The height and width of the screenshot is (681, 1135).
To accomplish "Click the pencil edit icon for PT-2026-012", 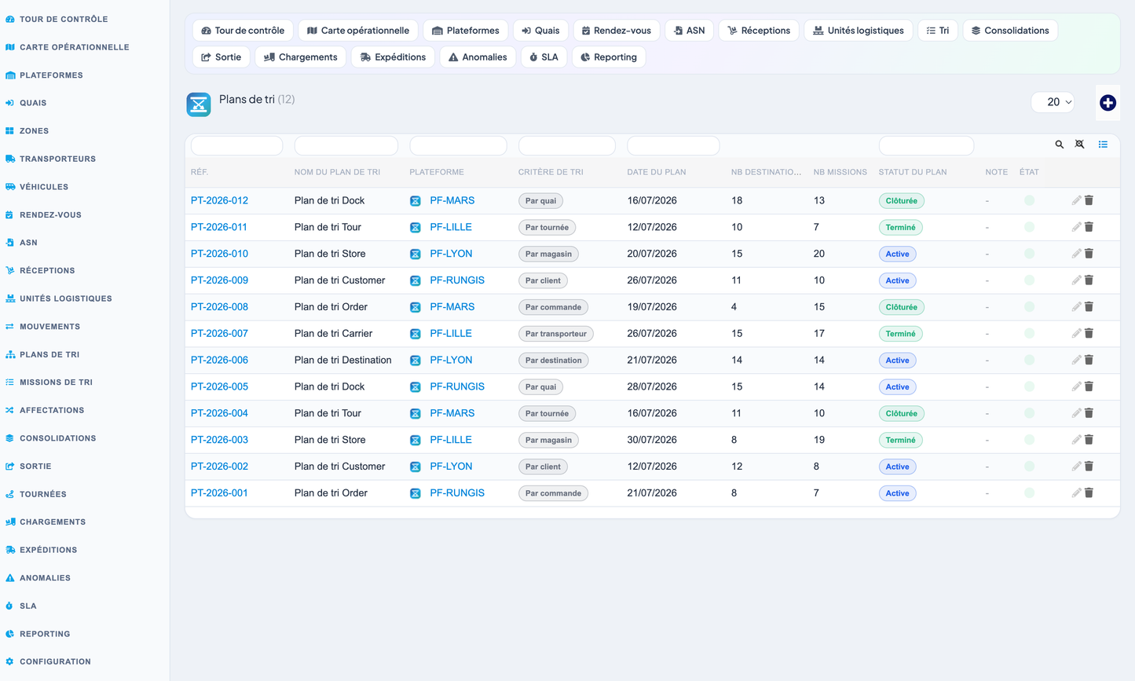I will click(1076, 200).
